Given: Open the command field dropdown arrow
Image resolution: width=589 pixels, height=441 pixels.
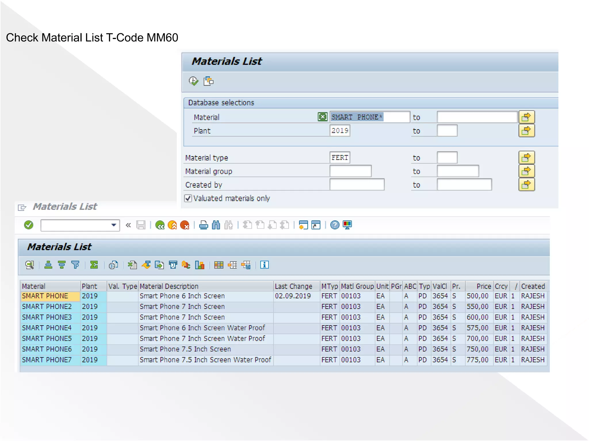Looking at the screenshot, I should pyautogui.click(x=114, y=225).
